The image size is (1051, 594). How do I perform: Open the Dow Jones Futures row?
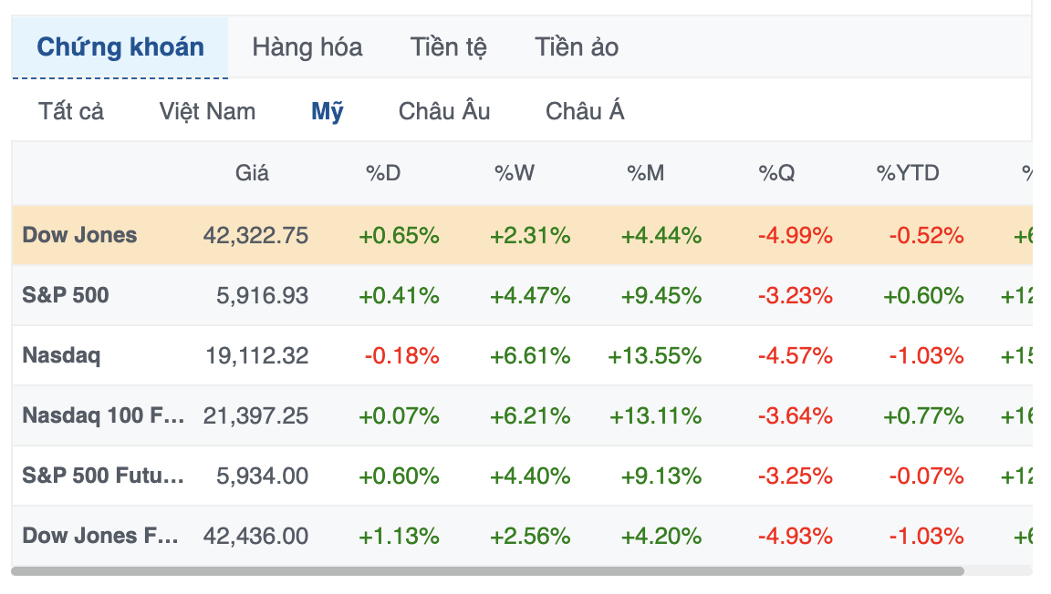tap(522, 535)
